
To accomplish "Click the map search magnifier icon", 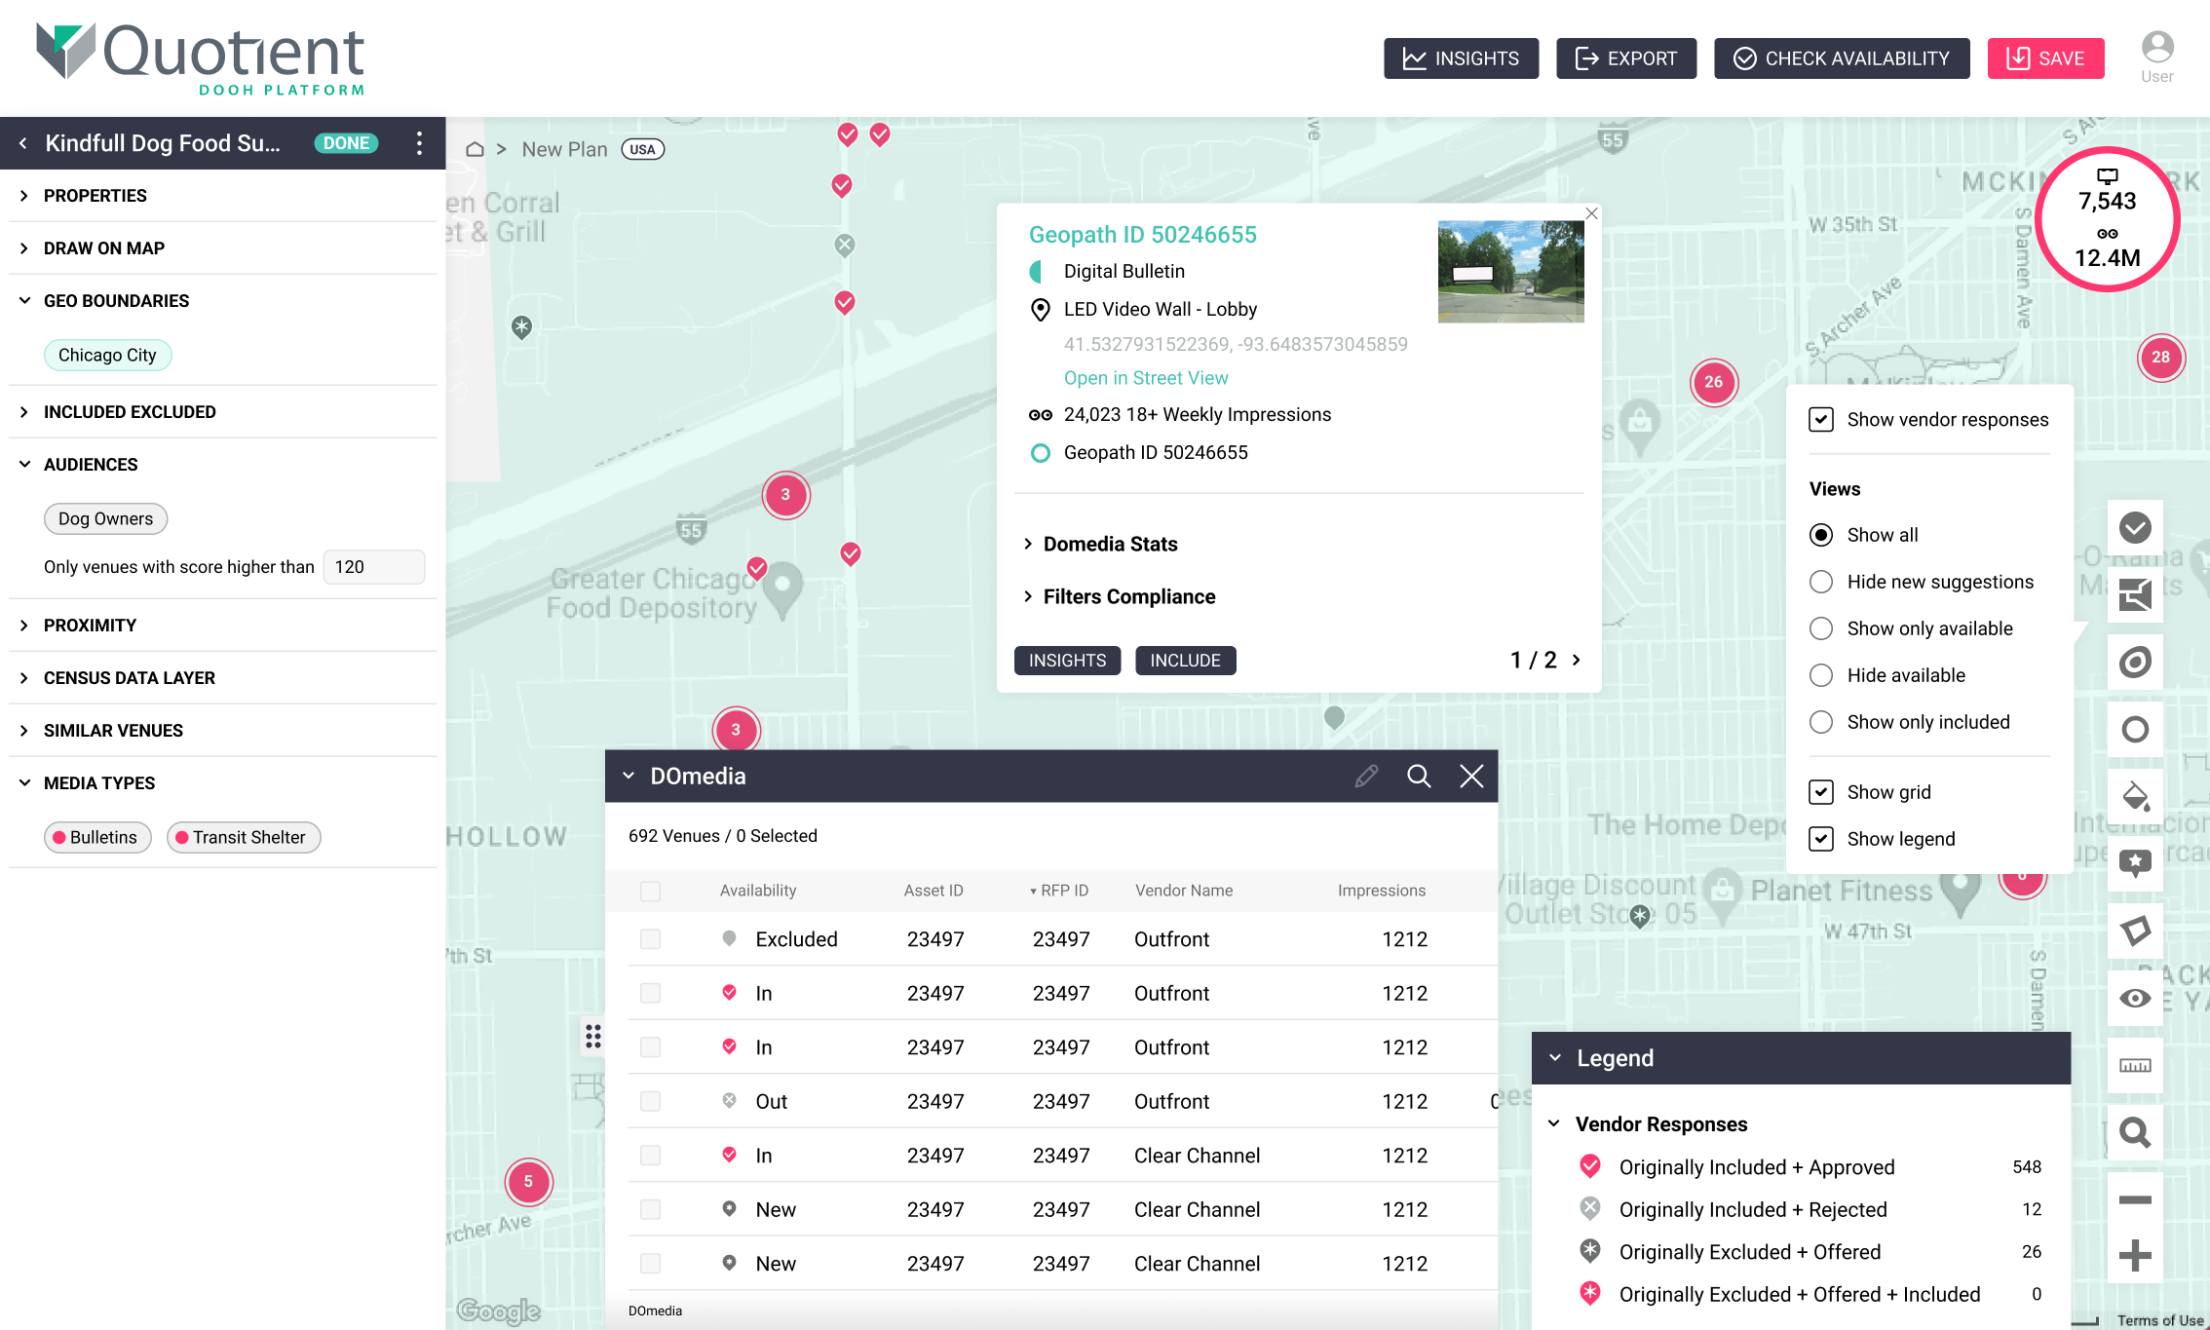I will tap(2135, 1132).
